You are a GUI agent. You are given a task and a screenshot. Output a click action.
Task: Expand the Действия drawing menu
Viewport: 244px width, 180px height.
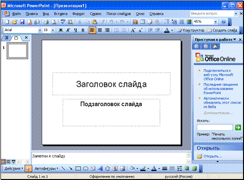click(14, 169)
